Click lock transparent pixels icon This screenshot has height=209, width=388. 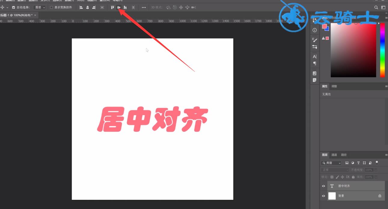click(332, 177)
